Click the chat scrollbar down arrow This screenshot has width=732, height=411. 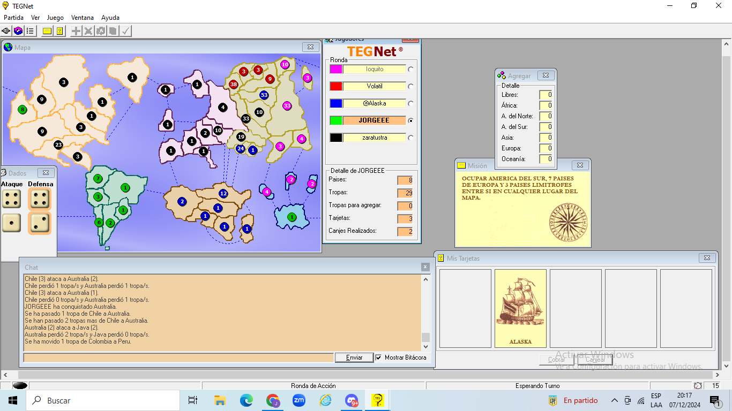pos(426,347)
